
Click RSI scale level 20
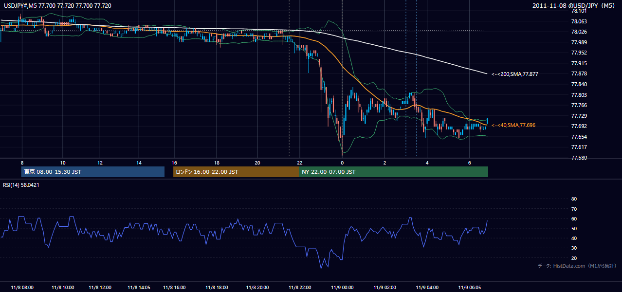point(574,258)
